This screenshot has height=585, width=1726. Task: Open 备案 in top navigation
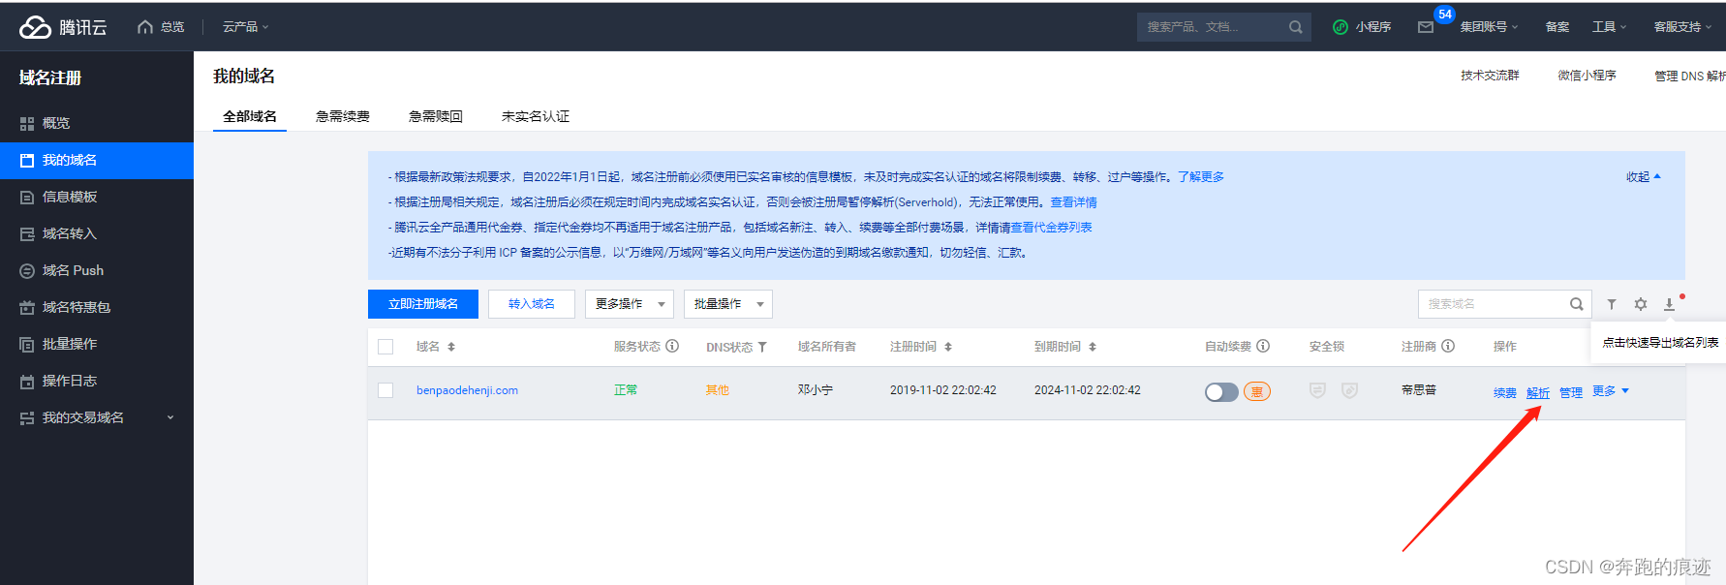(x=1557, y=27)
